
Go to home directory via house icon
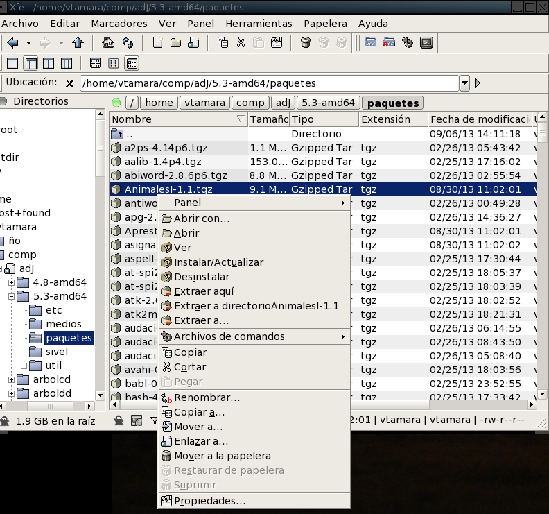(108, 43)
